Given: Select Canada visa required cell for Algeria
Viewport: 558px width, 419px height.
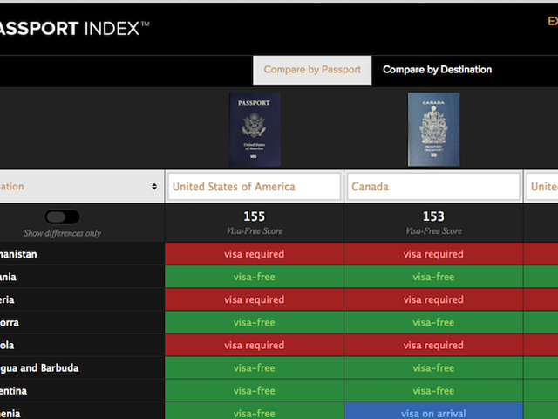Looking at the screenshot, I should coord(433,299).
